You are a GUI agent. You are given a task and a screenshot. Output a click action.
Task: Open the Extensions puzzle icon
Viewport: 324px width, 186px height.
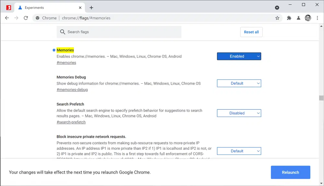pos(289,18)
